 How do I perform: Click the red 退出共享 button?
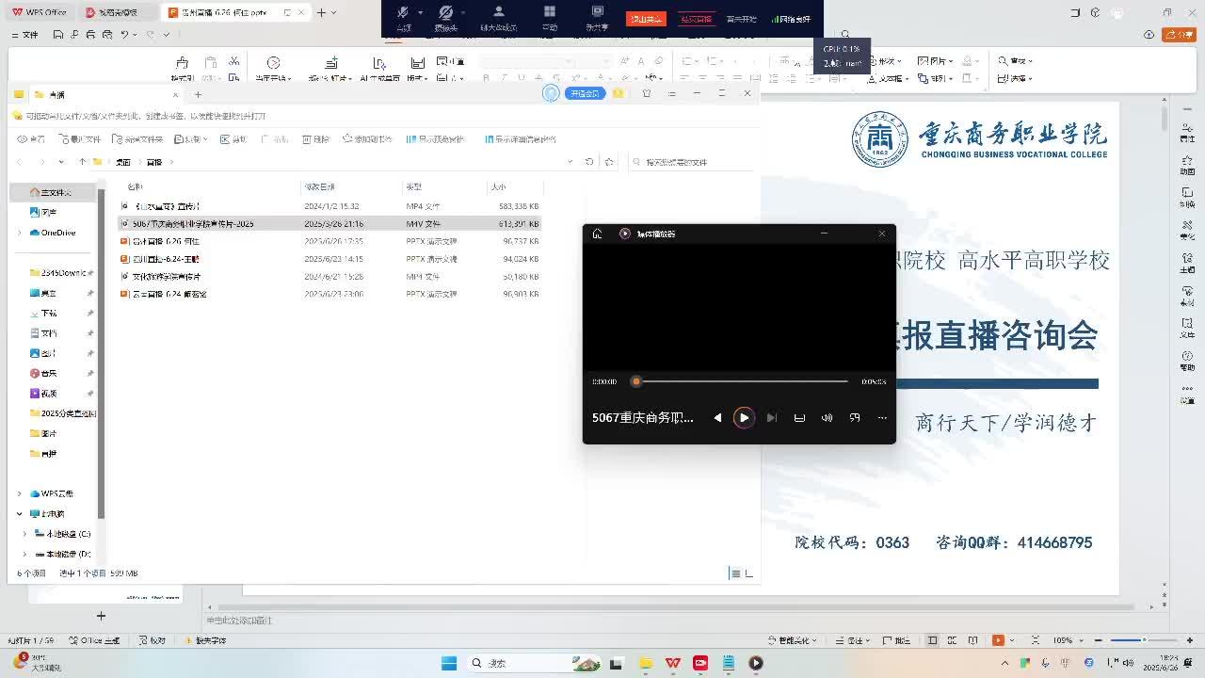coord(646,19)
